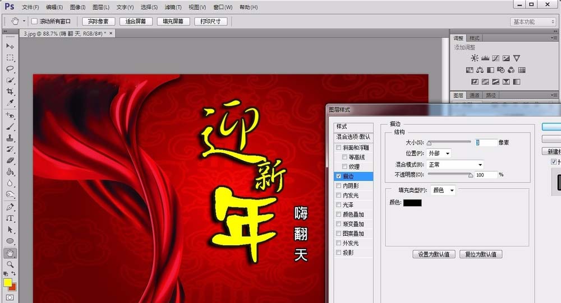
Task: Enable 滚动所有窗口 checkbox
Action: pos(35,21)
